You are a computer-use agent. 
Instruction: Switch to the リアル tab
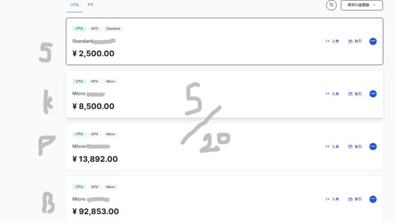point(75,5)
